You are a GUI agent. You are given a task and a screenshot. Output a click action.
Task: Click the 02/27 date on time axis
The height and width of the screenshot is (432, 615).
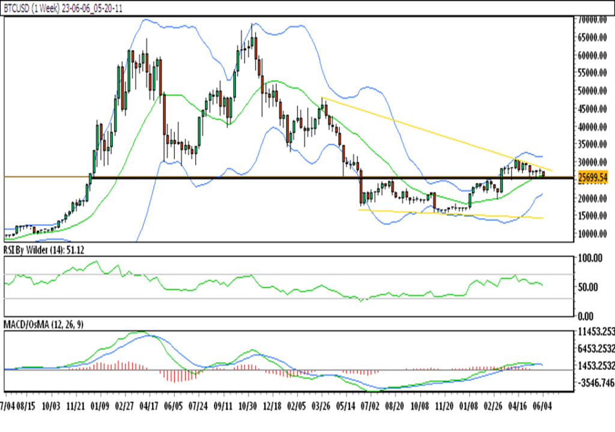125,406
